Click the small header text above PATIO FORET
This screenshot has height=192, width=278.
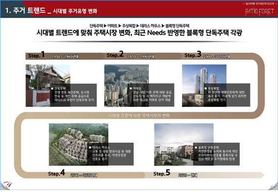[x=260, y=4]
